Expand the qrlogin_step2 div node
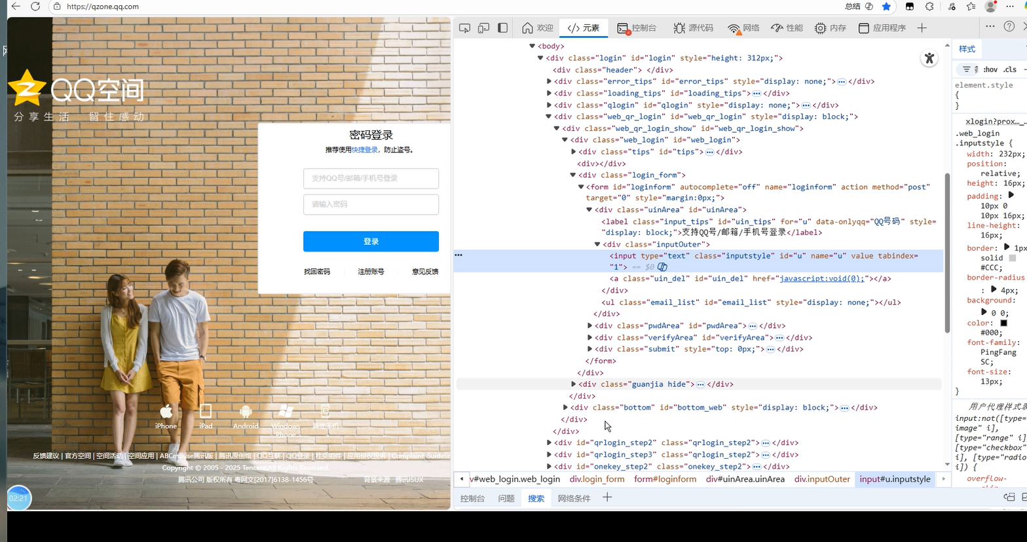The width and height of the screenshot is (1027, 542). 549,443
